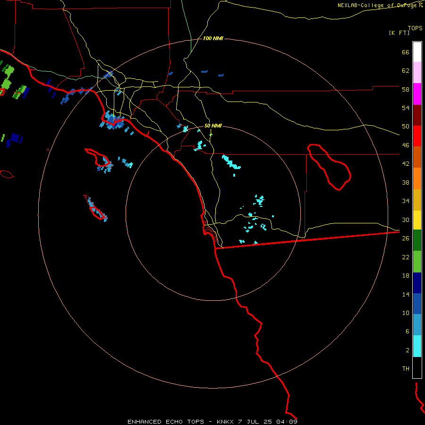Click the 50 NMI range ring label
The width and height of the screenshot is (425, 425).
pos(213,126)
